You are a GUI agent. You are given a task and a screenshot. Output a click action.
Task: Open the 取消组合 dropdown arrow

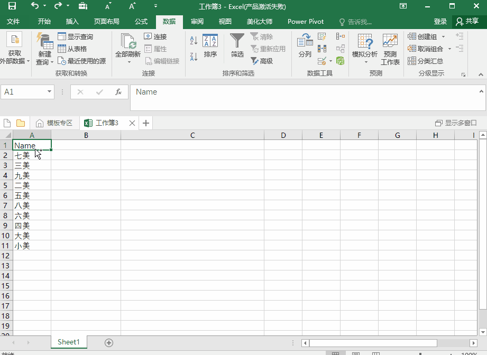click(449, 49)
